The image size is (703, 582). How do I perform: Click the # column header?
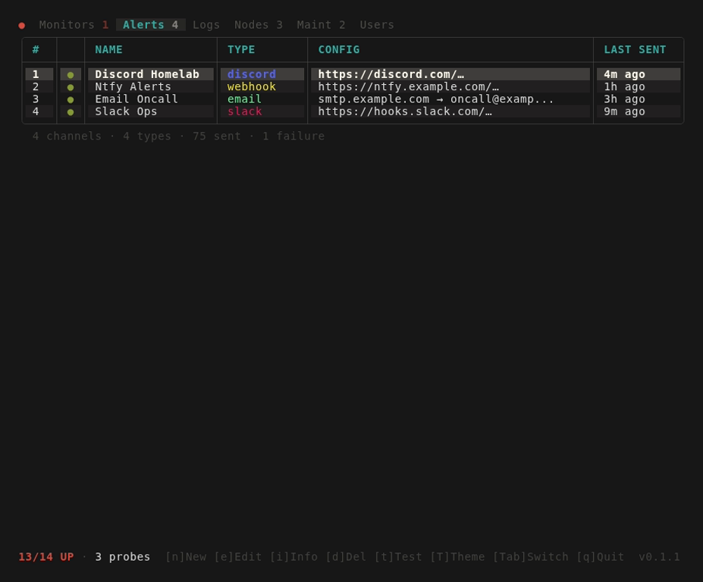36,50
